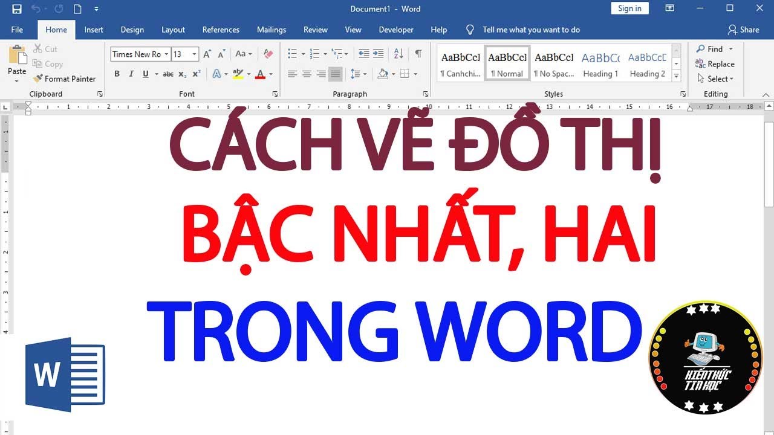Open the Borders button
The image size is (774, 435).
click(x=405, y=74)
